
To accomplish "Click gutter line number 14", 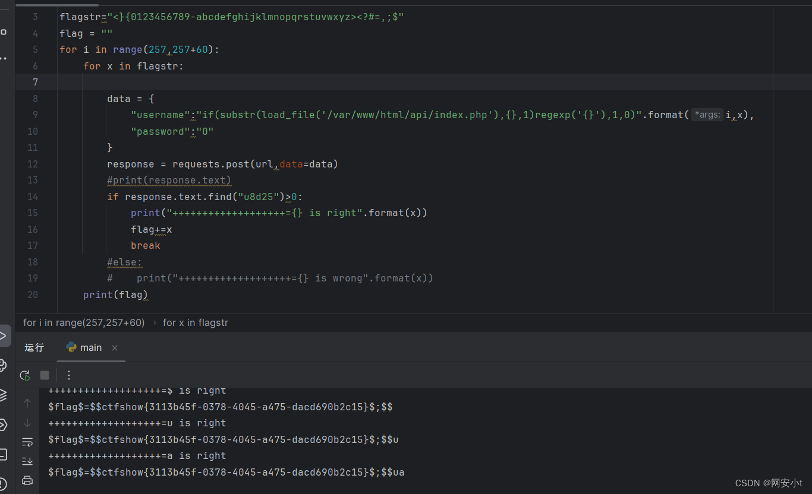I will (33, 197).
